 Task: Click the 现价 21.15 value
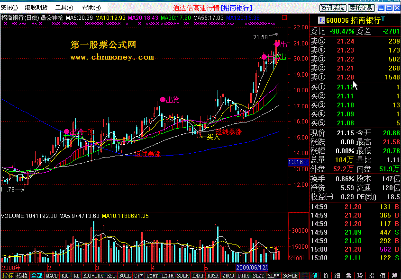tap(345, 133)
